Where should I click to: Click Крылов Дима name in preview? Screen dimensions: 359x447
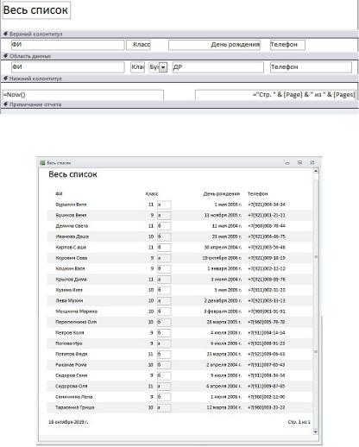pyautogui.click(x=71, y=280)
